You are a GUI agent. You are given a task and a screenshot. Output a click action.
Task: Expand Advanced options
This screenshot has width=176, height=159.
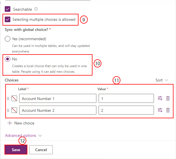23,135
